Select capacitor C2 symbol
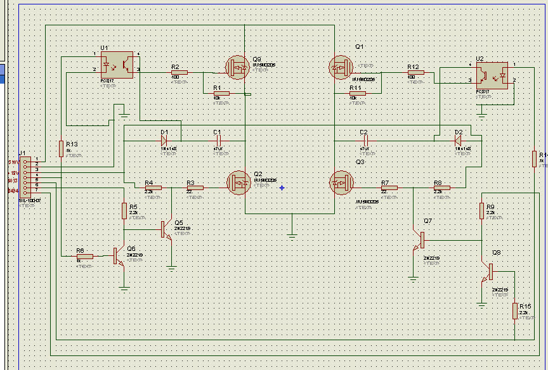This screenshot has height=370, width=548. tap(365, 141)
